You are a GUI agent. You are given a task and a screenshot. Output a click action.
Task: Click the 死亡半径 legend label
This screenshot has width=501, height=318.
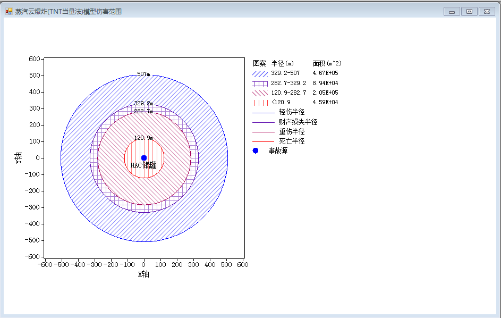292,141
